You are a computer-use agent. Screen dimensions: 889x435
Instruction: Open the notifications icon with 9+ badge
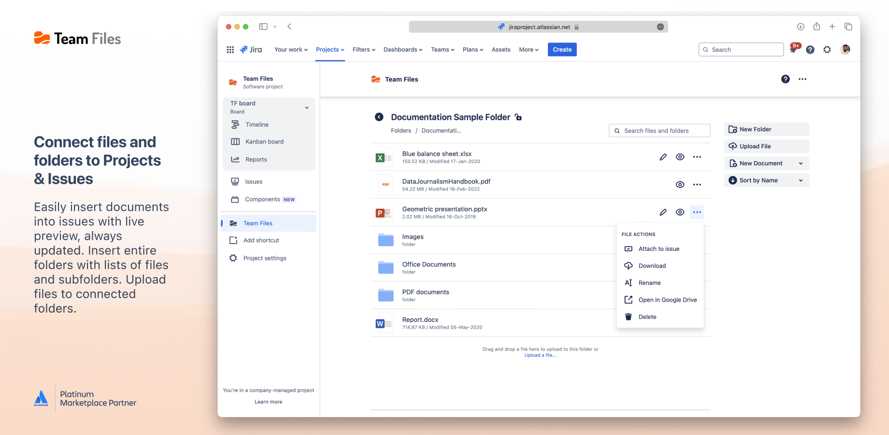793,49
